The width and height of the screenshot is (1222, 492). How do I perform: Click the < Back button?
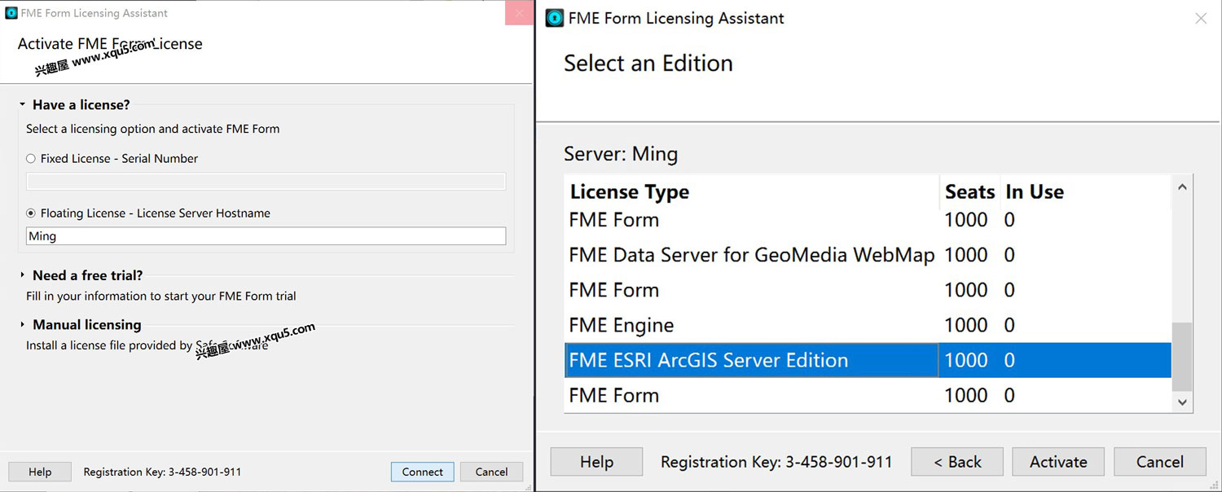(957, 462)
